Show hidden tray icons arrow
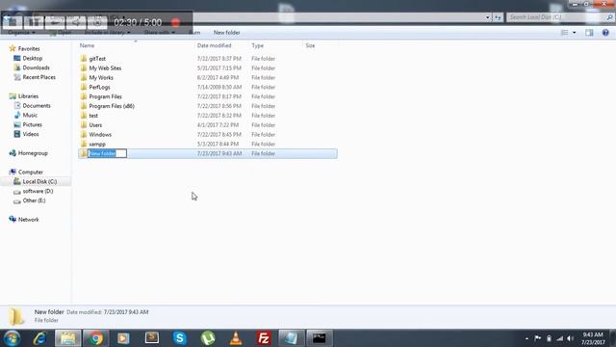The width and height of the screenshot is (616, 347). (x=526, y=338)
